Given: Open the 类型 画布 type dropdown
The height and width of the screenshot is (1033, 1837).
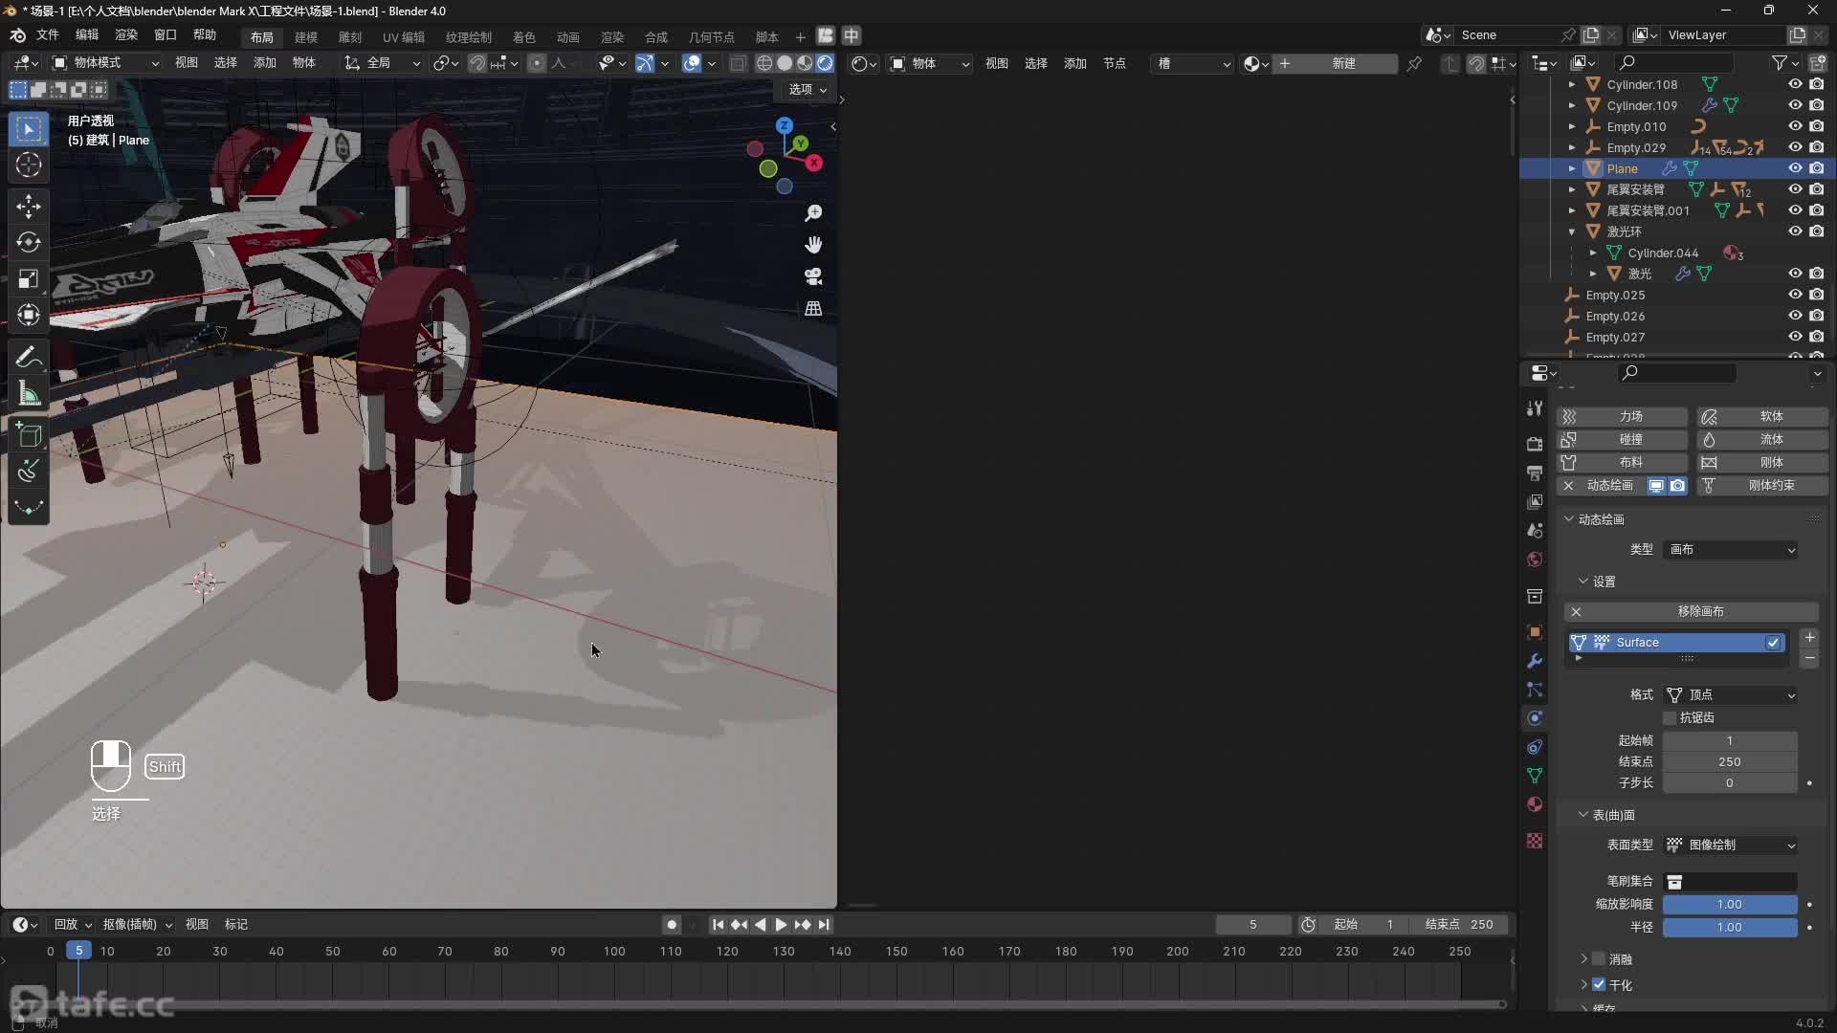Looking at the screenshot, I should [1732, 550].
